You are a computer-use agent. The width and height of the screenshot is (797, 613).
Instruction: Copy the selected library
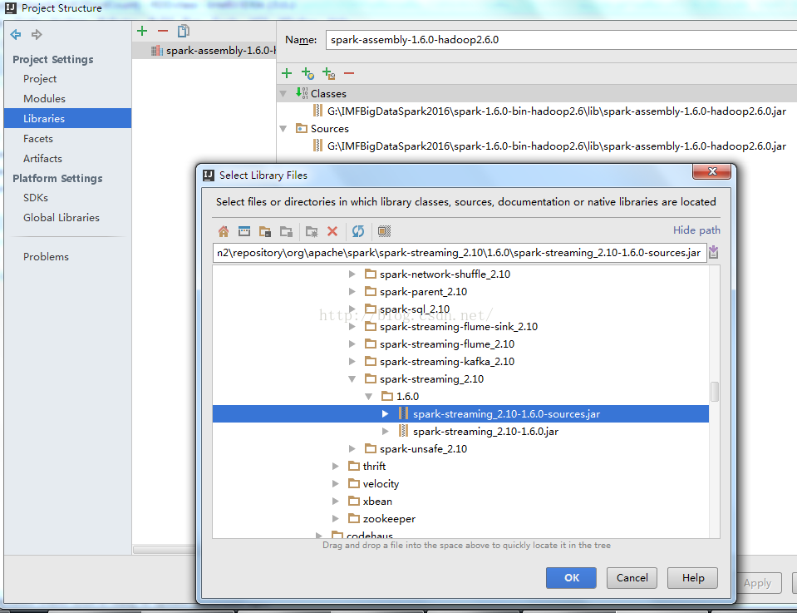pyautogui.click(x=184, y=31)
